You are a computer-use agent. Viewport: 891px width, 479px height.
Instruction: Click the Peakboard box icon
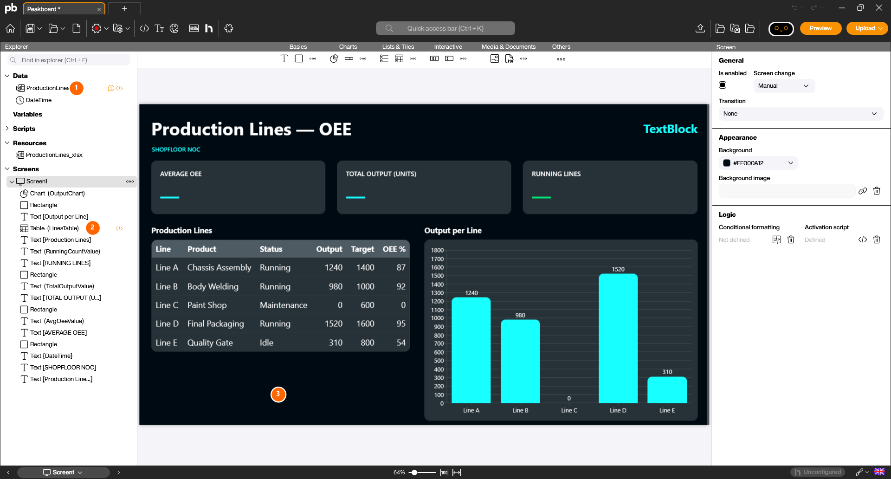[x=194, y=28]
